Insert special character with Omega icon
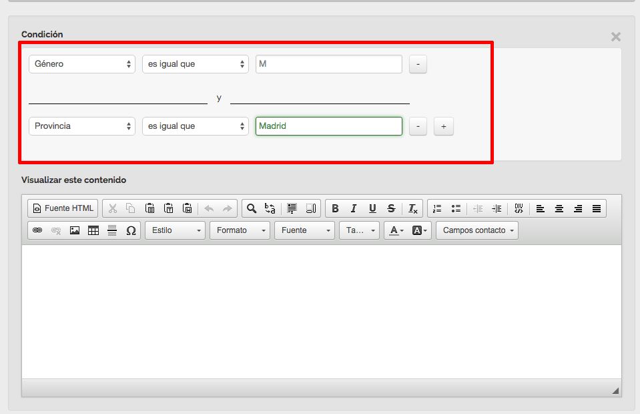 click(x=131, y=230)
